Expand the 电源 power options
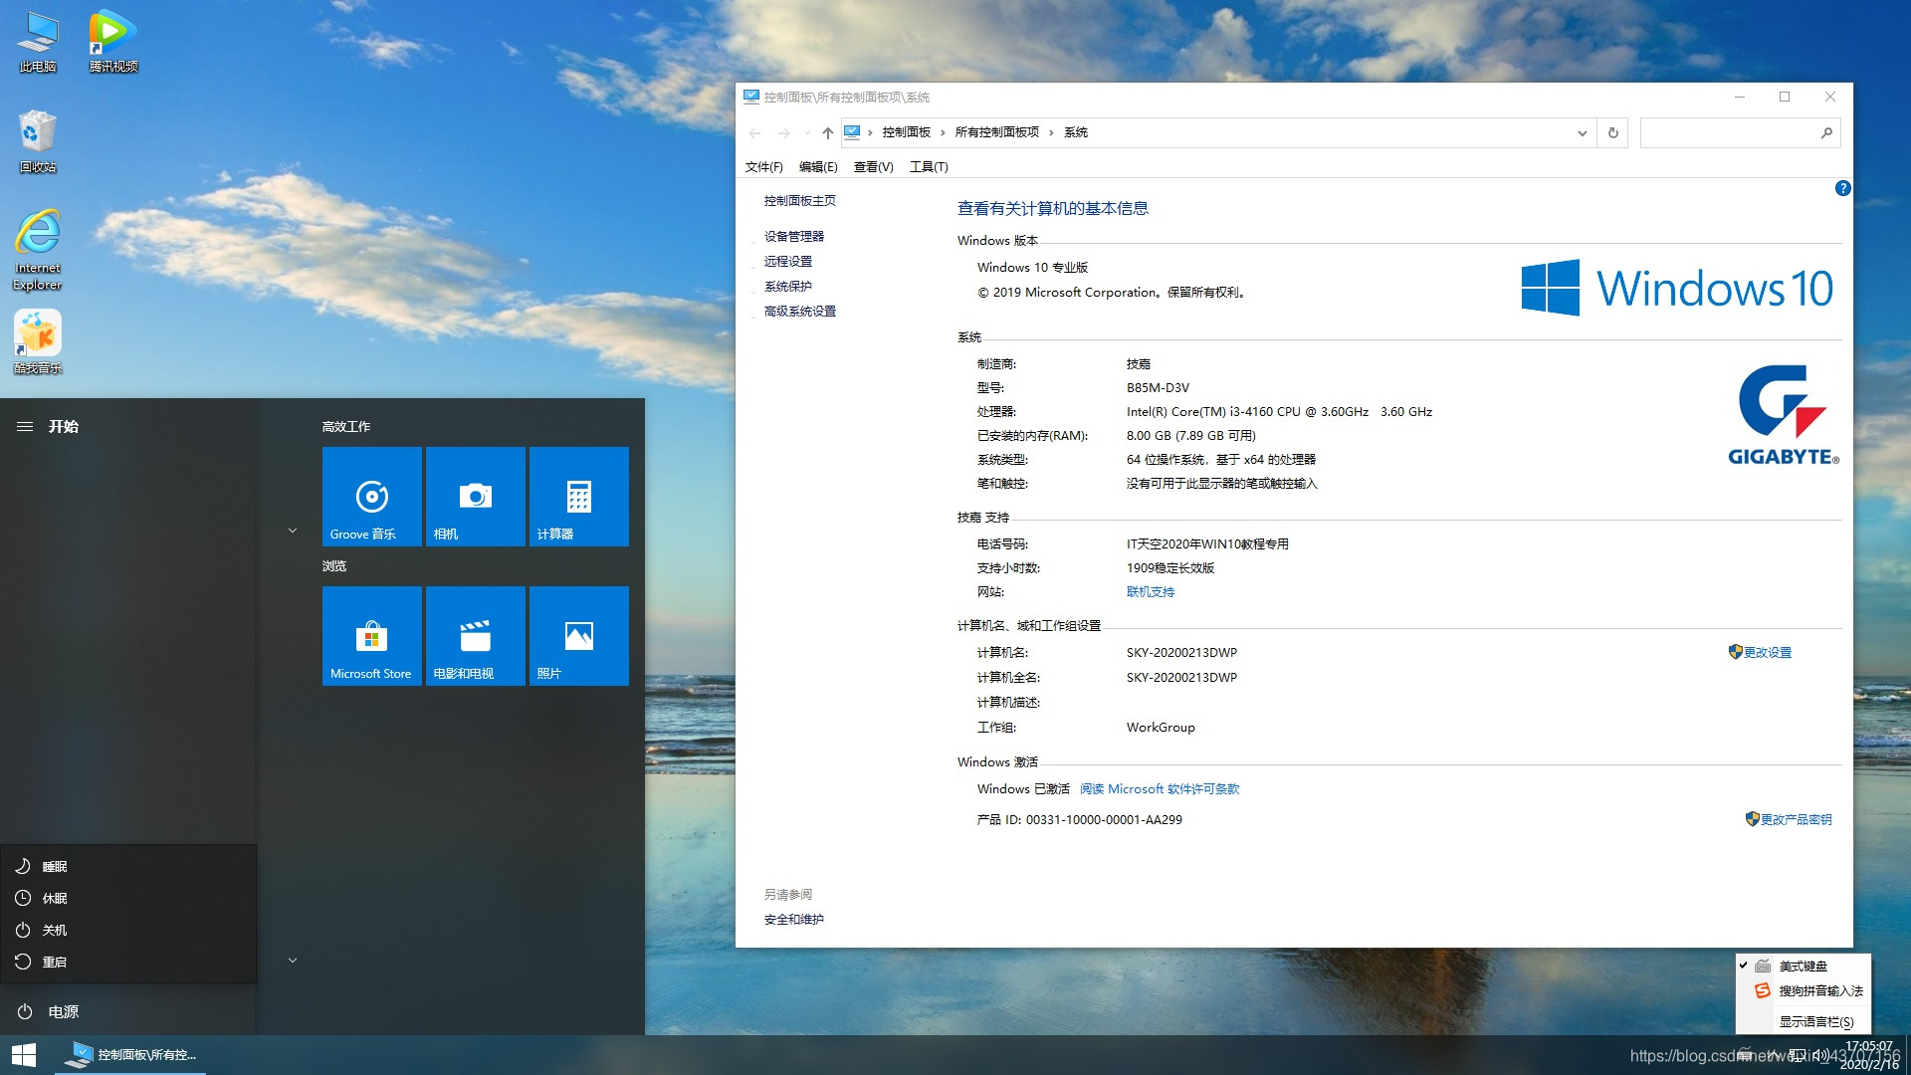This screenshot has height=1075, width=1911. point(48,1011)
